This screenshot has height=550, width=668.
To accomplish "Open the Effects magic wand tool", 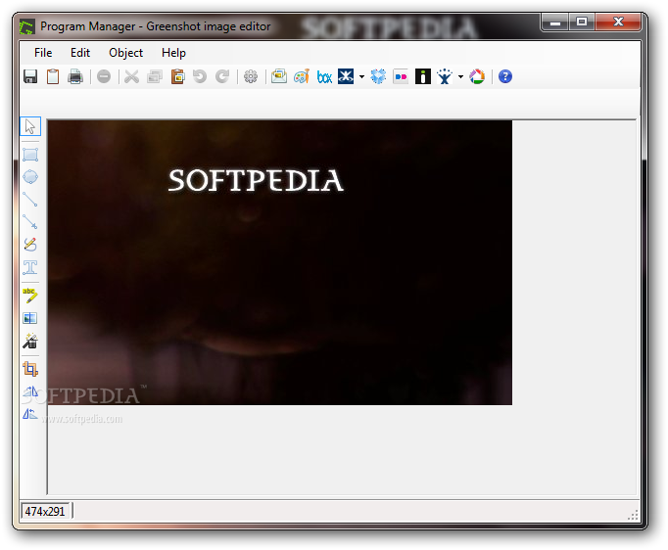I will (x=30, y=341).
